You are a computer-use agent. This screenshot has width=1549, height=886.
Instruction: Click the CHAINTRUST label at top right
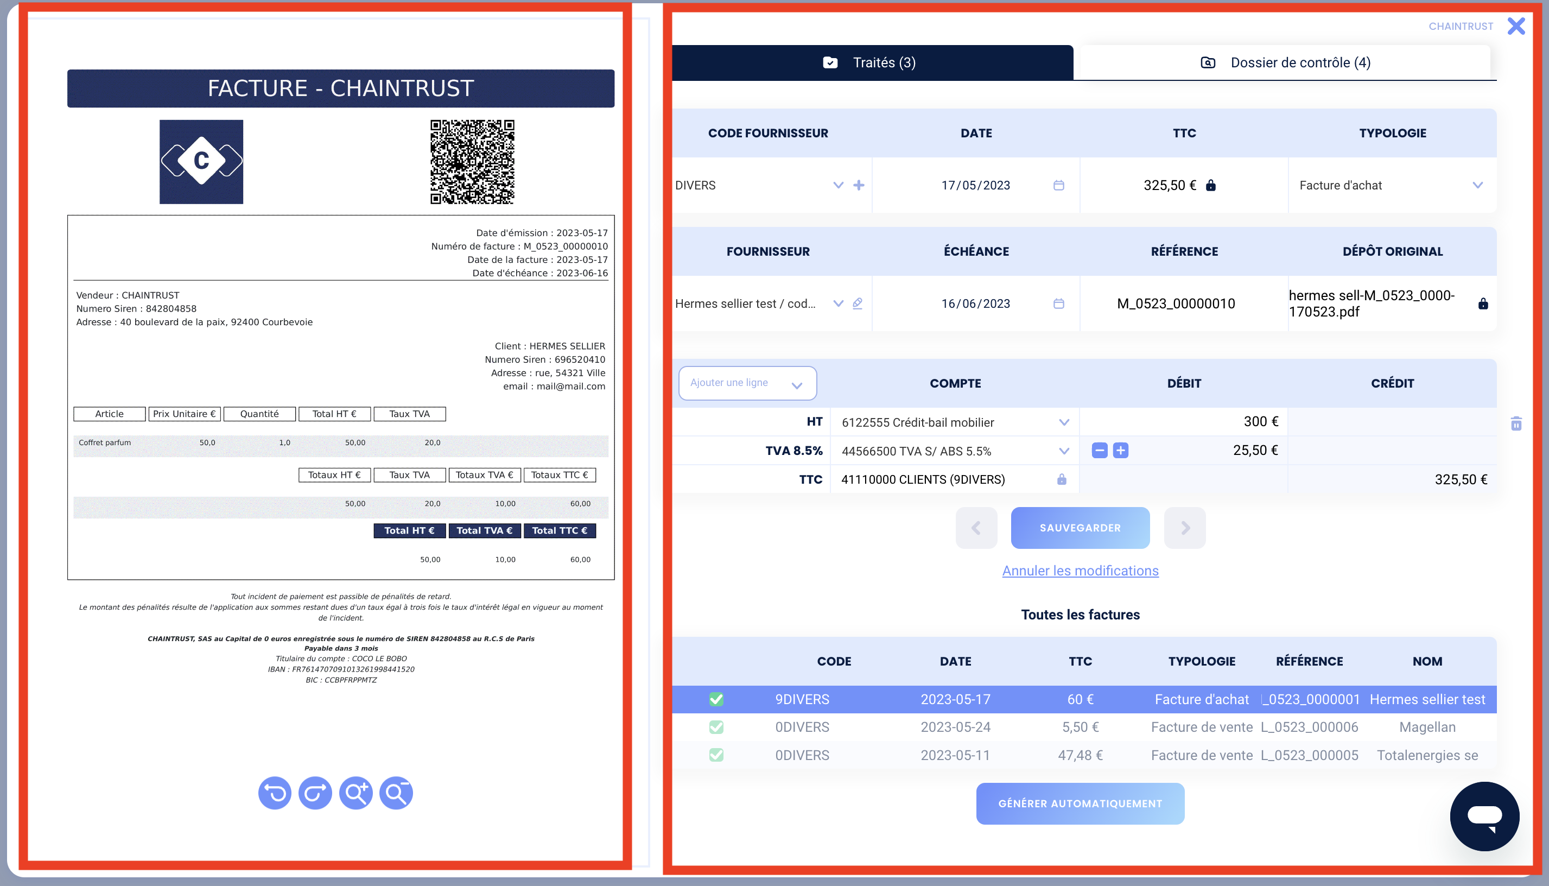pyautogui.click(x=1461, y=26)
